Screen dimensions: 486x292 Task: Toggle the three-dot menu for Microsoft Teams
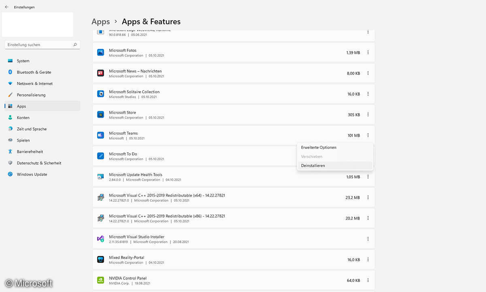click(368, 135)
